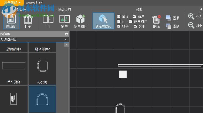Open the 家具物件 furniture tool
The width and height of the screenshot is (203, 113).
pyautogui.click(x=80, y=21)
